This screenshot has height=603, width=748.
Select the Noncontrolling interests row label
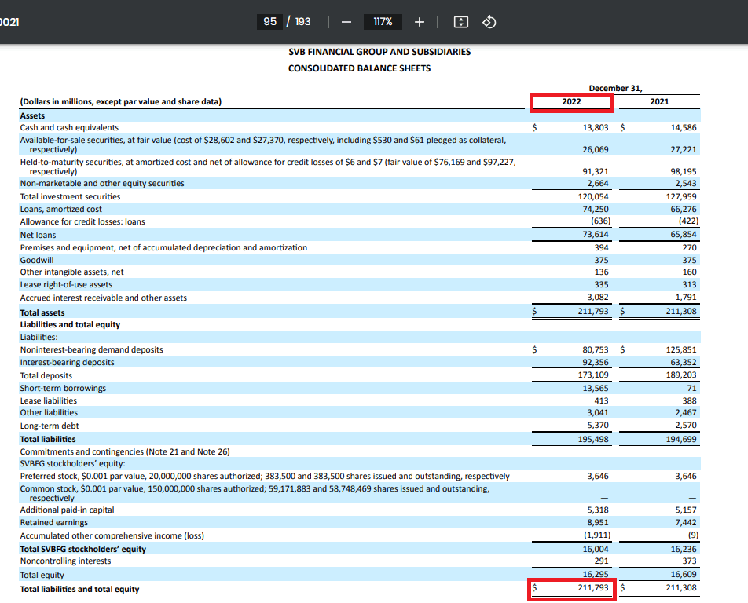65,561
